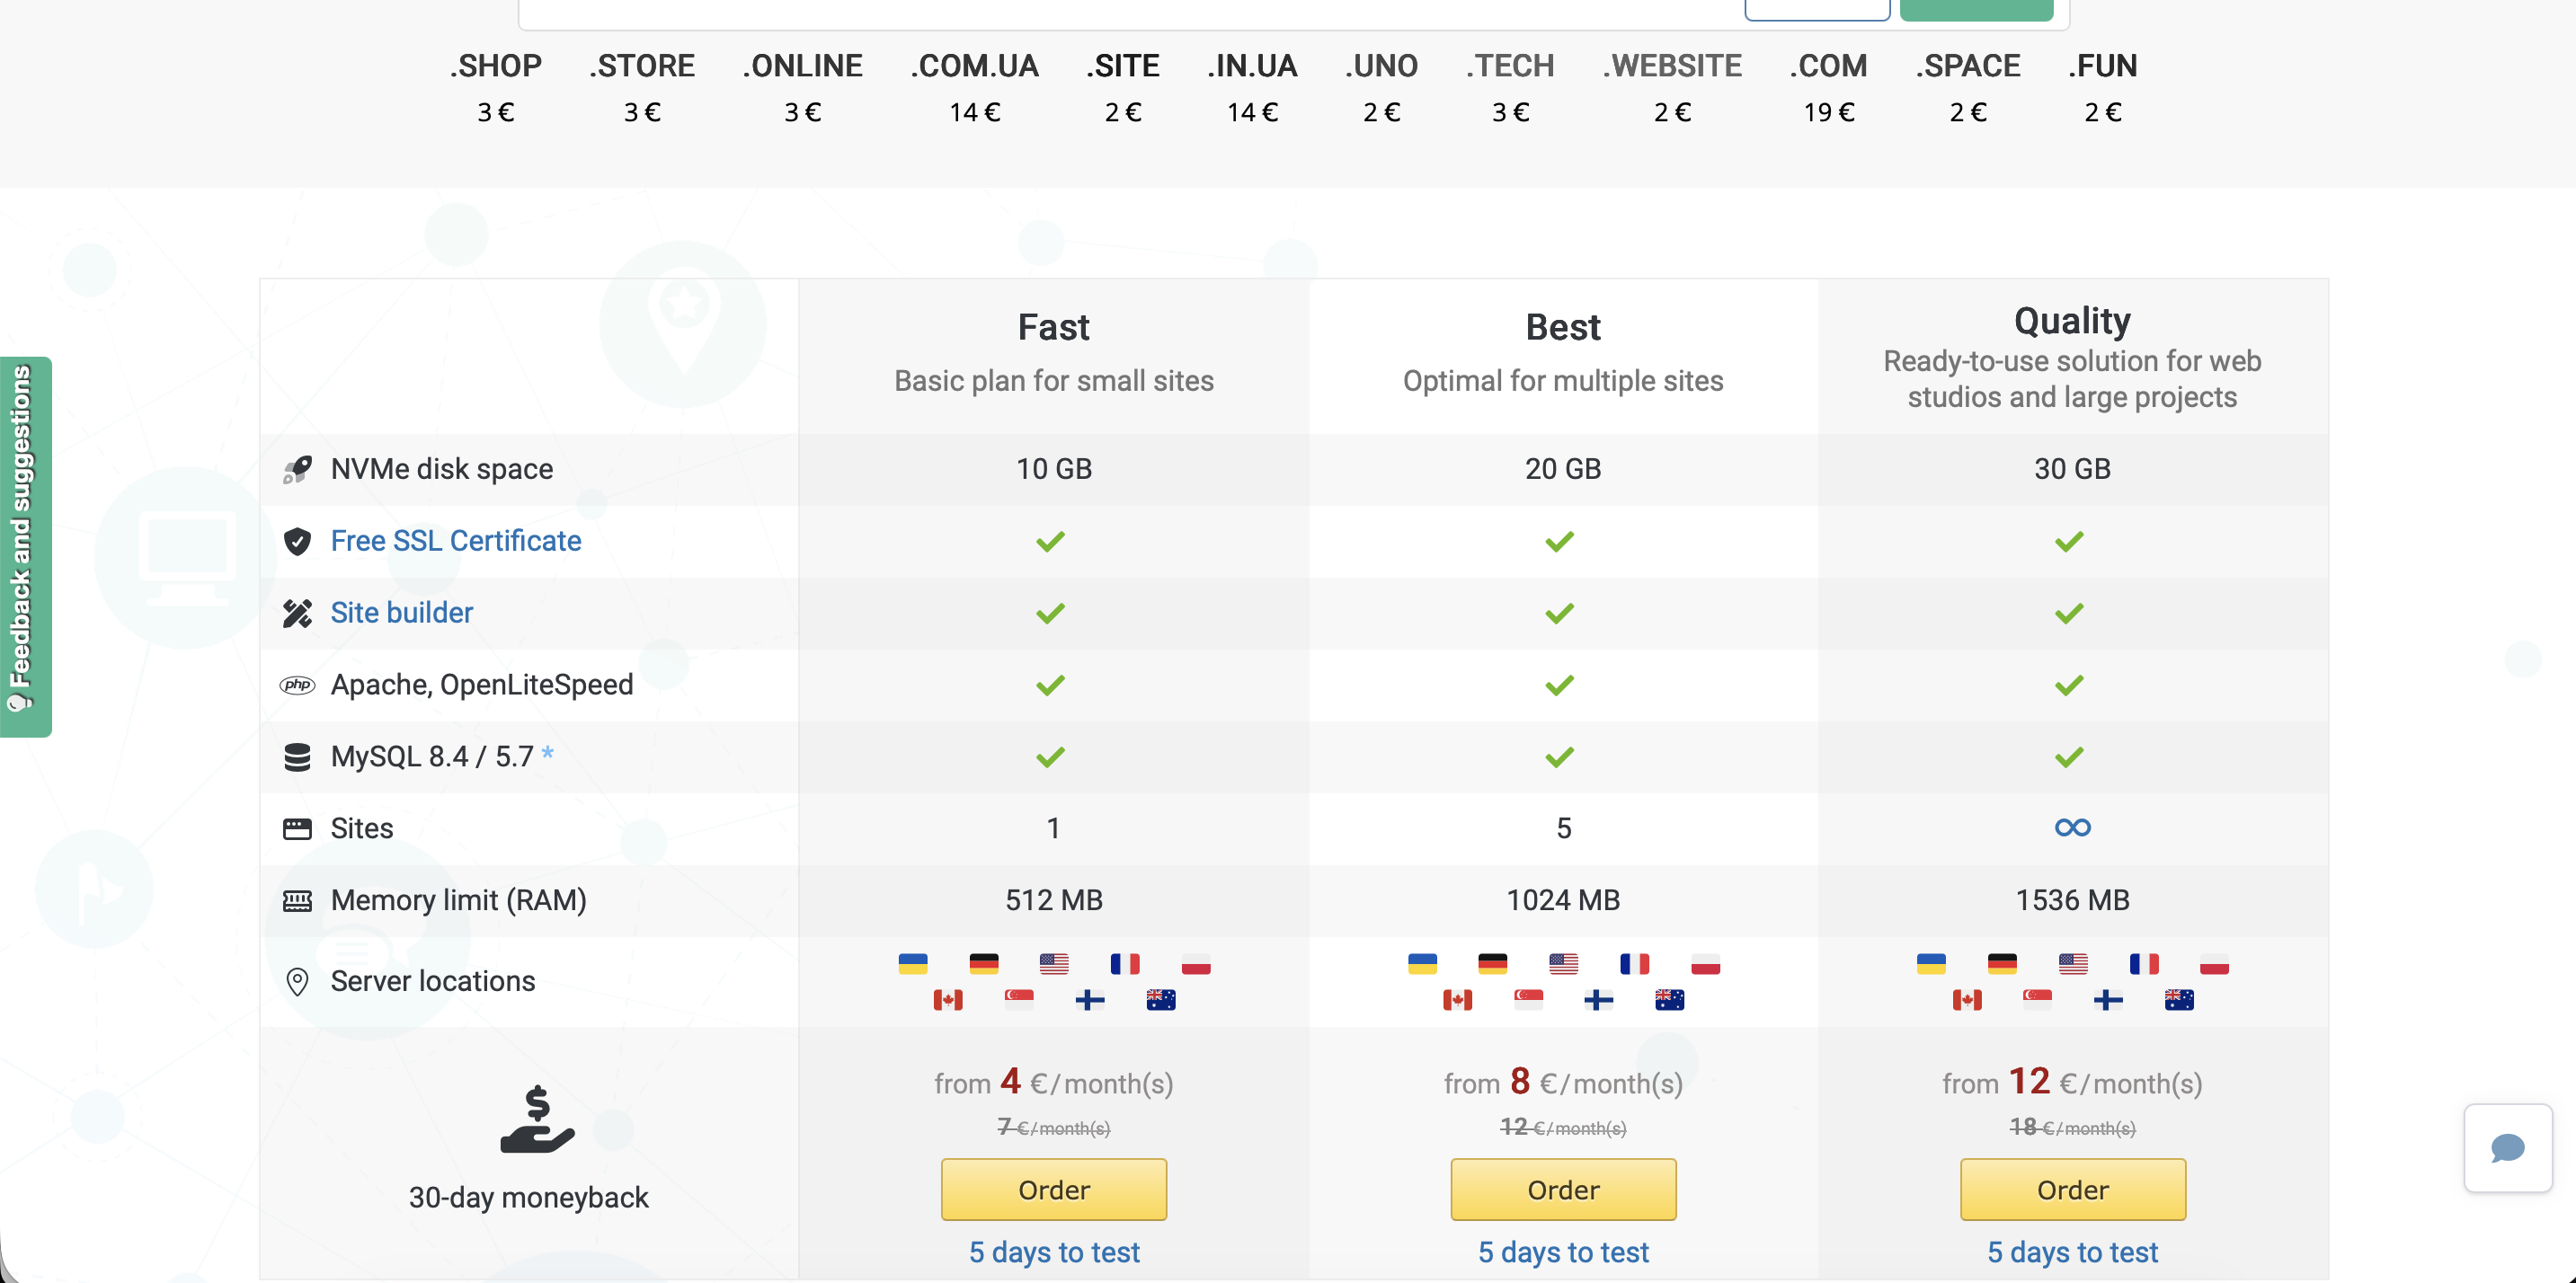Click the MySQL asterisk footnote mark

pyautogui.click(x=547, y=751)
